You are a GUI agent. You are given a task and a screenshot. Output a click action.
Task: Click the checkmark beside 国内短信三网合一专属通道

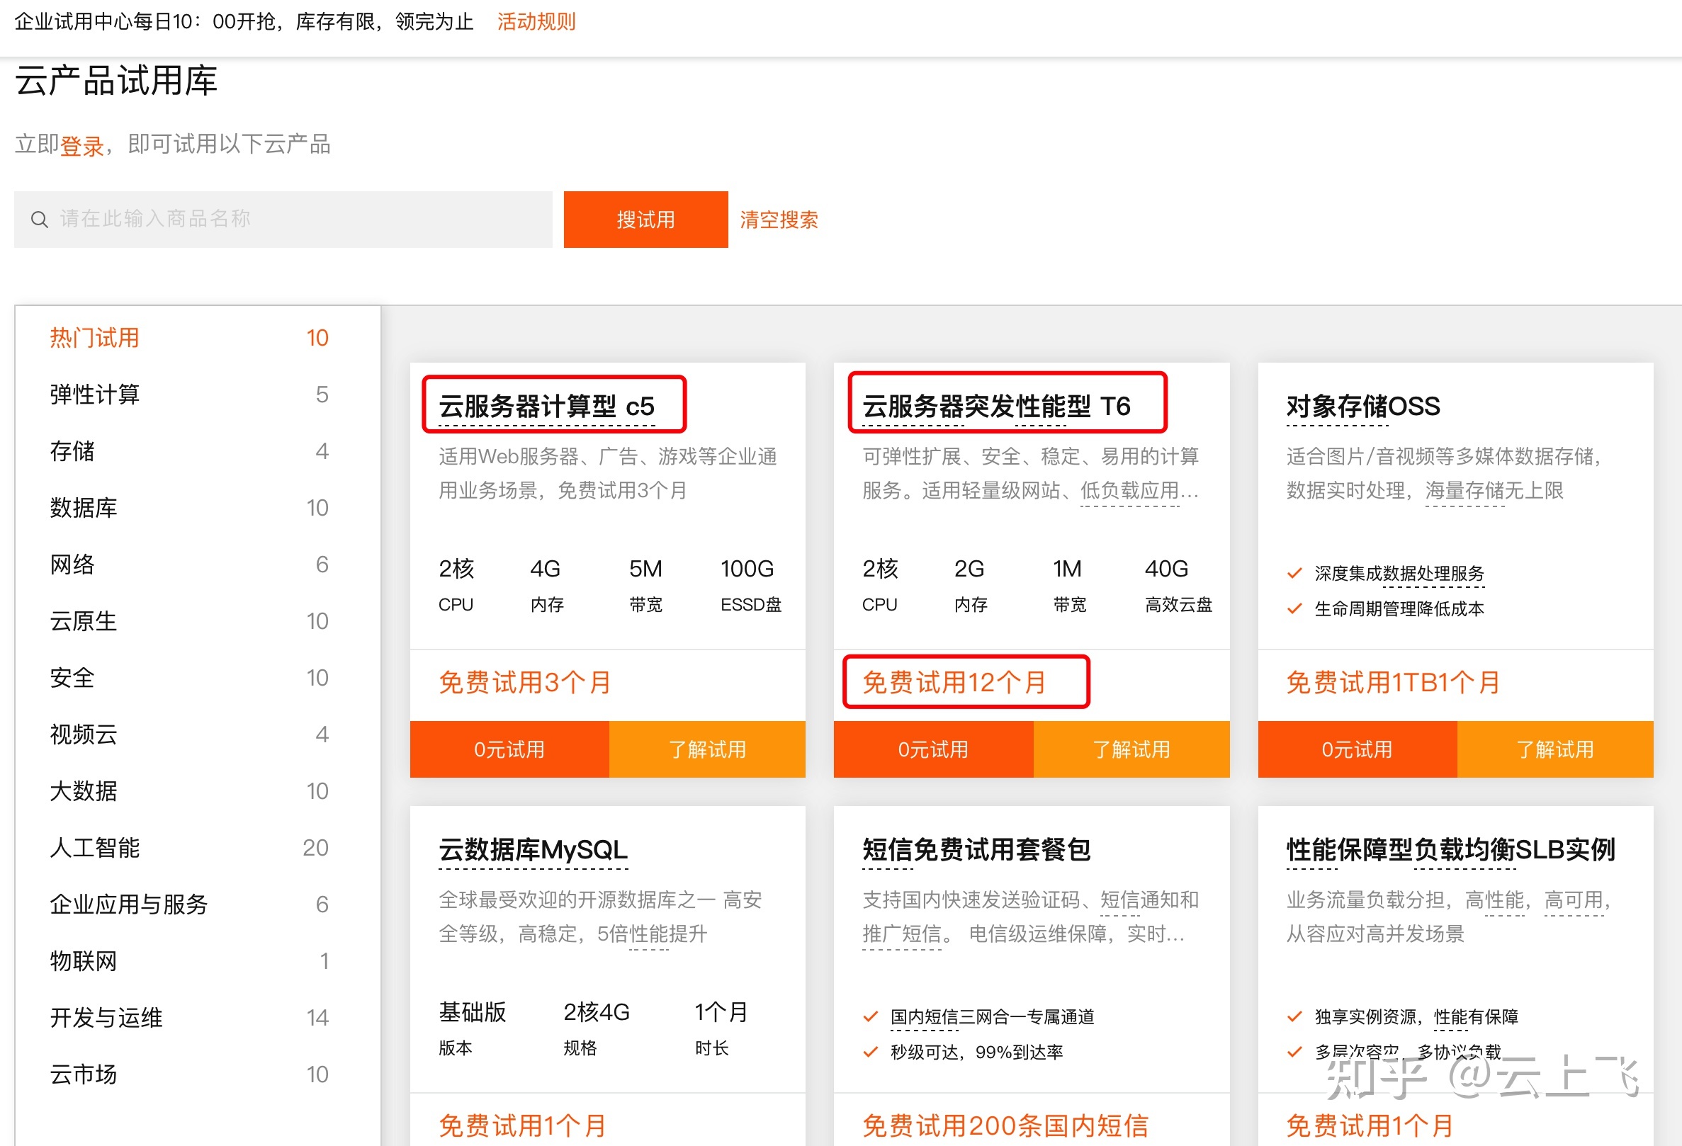[871, 1016]
